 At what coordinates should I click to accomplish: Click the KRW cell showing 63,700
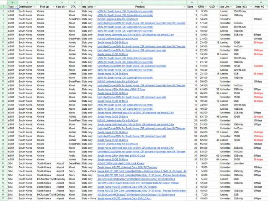coord(203,116)
